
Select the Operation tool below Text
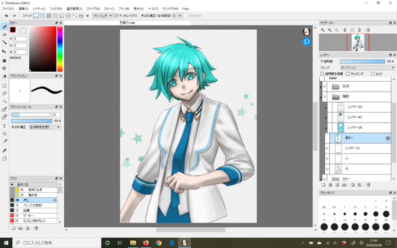[x=4, y=134]
